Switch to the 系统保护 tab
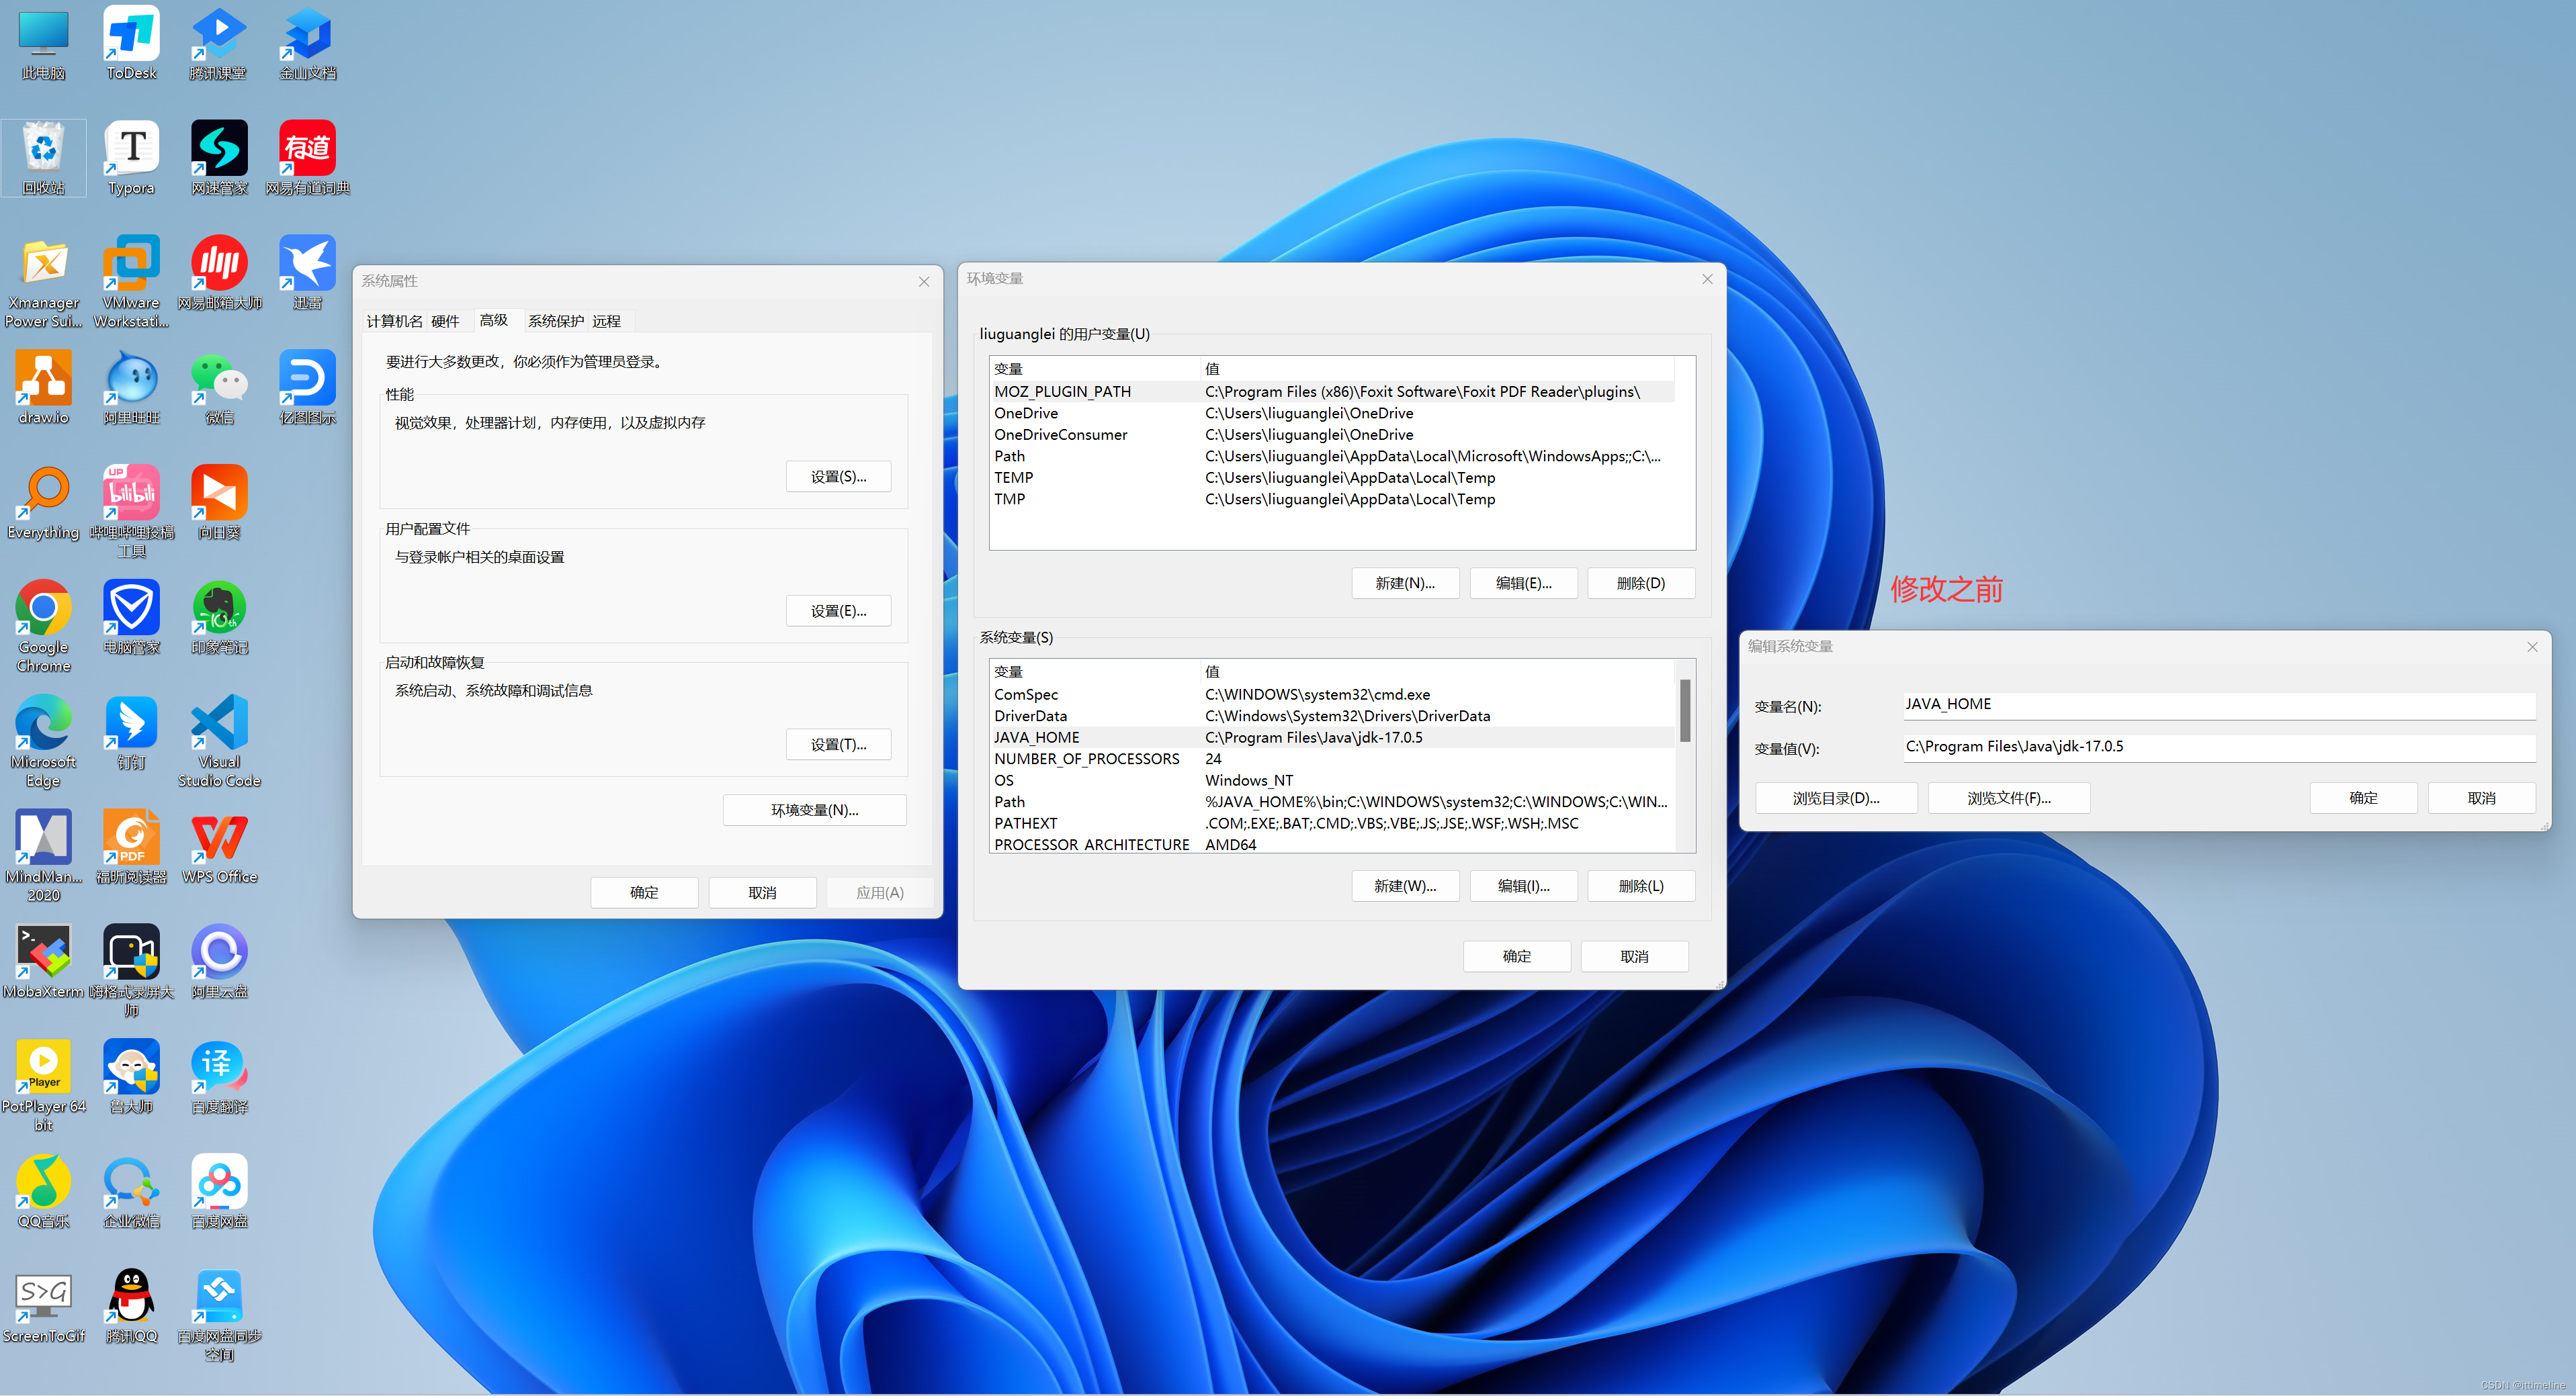Image resolution: width=2576 pixels, height=1396 pixels. [555, 321]
